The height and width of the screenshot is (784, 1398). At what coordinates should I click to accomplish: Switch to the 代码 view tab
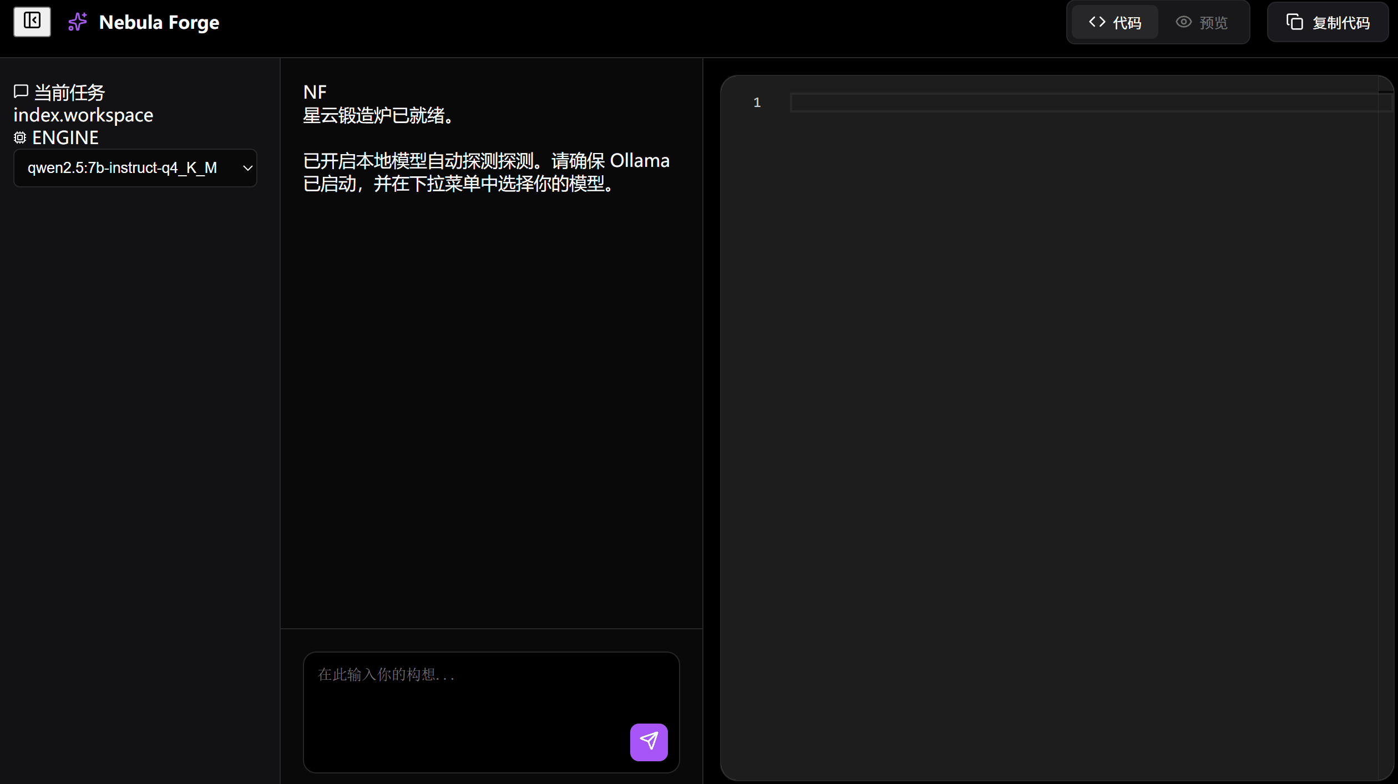[1115, 22]
